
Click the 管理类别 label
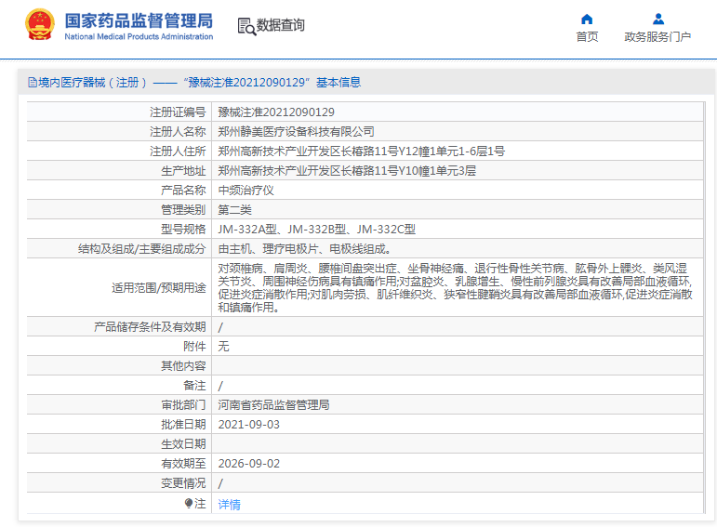(183, 210)
